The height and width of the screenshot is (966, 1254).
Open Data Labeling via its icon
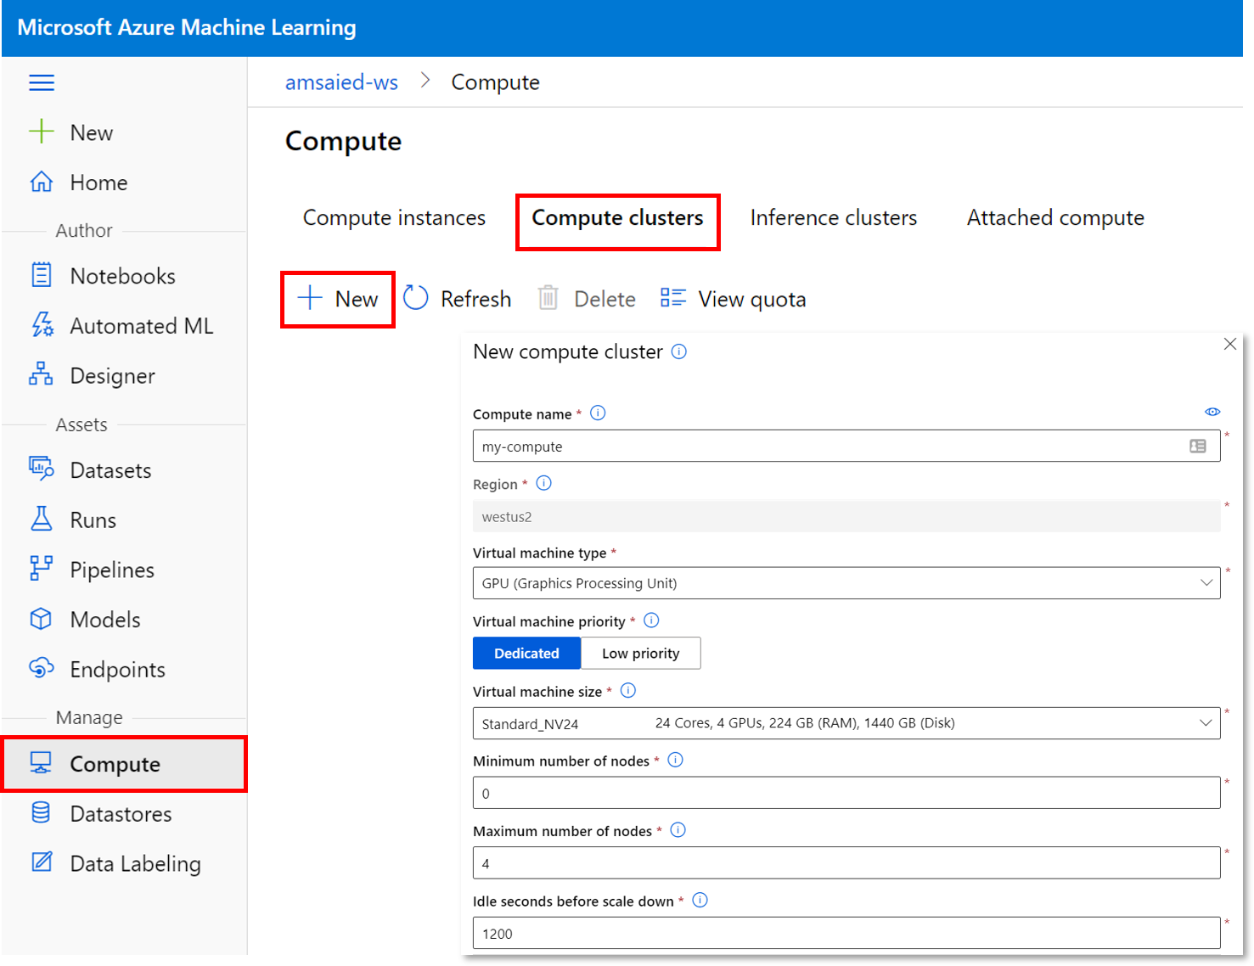click(x=42, y=862)
